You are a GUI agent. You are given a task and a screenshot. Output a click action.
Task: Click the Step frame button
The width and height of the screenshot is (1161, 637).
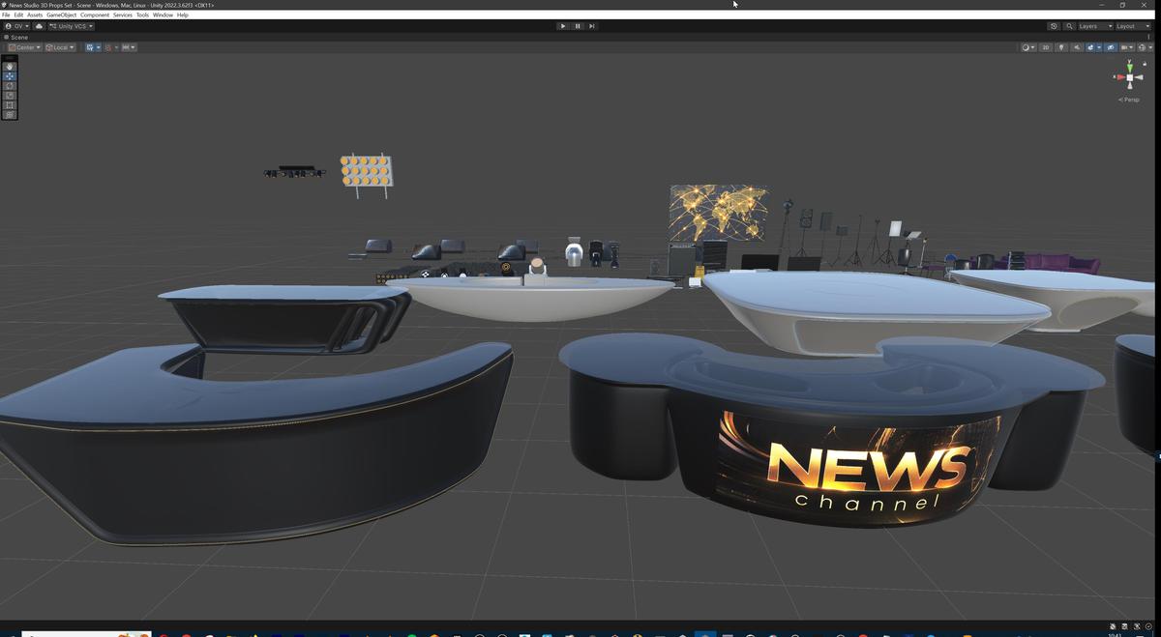[x=592, y=26]
